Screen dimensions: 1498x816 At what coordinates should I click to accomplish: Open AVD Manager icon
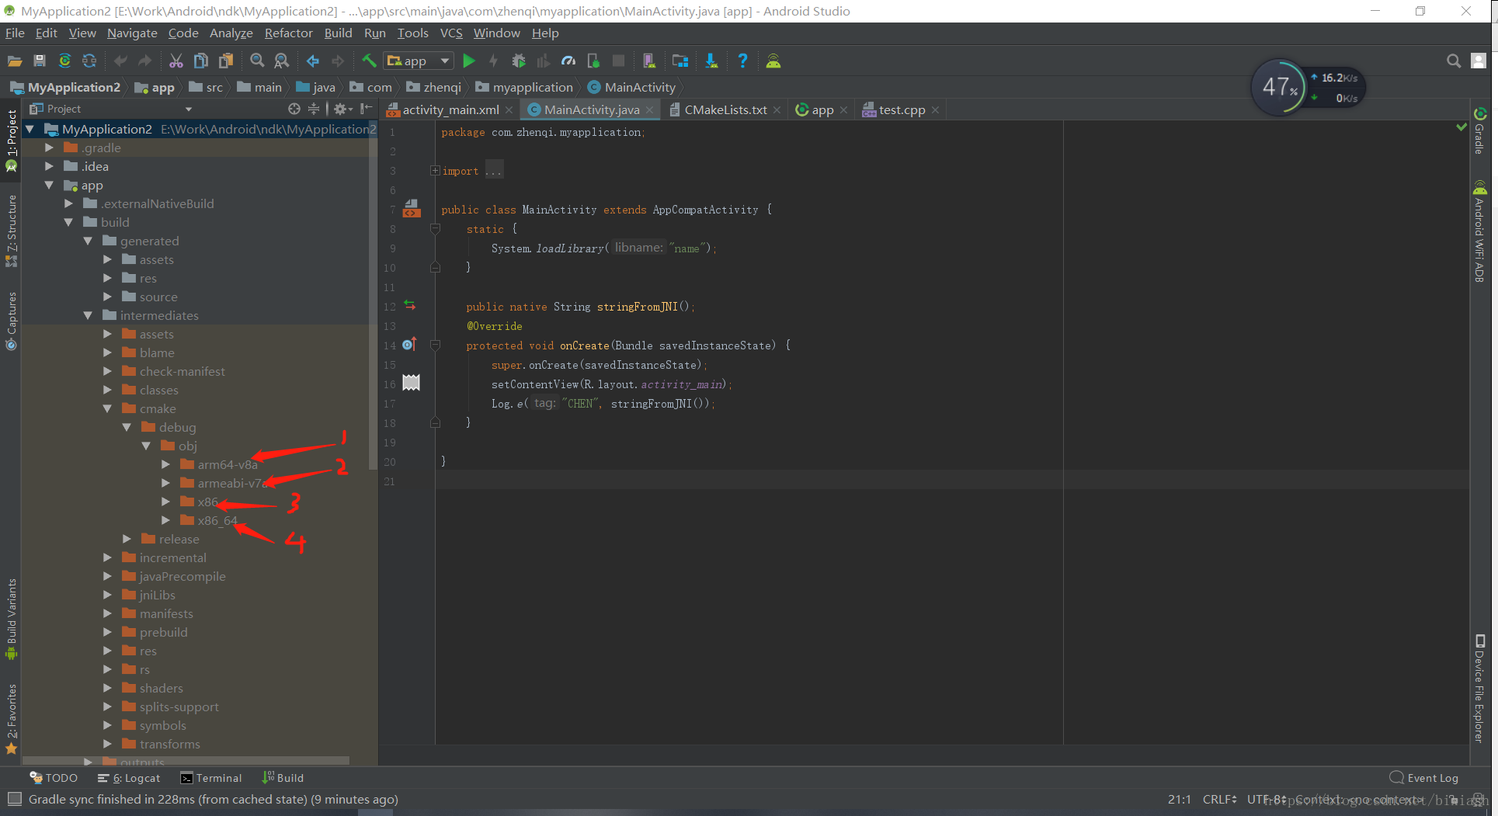click(649, 61)
